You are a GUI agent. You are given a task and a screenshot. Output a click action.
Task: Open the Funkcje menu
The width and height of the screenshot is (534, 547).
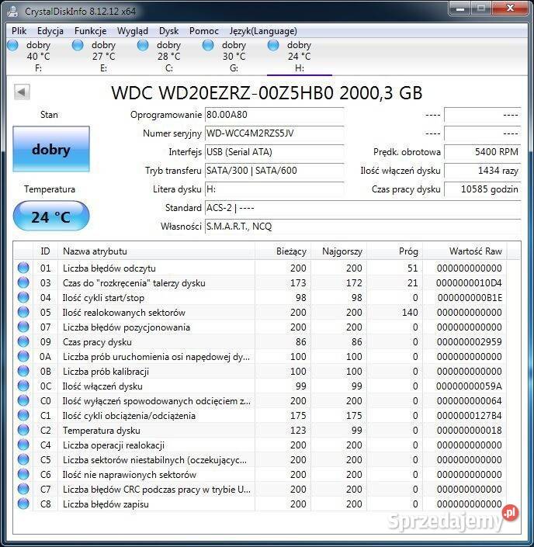coord(90,31)
